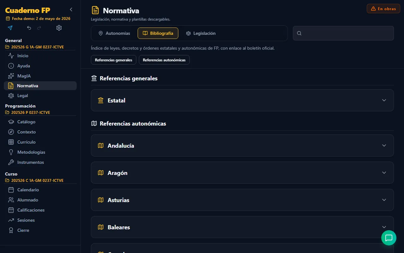Click the En obras warning badge
Viewport: 404px width, 253px height.
pos(383,9)
